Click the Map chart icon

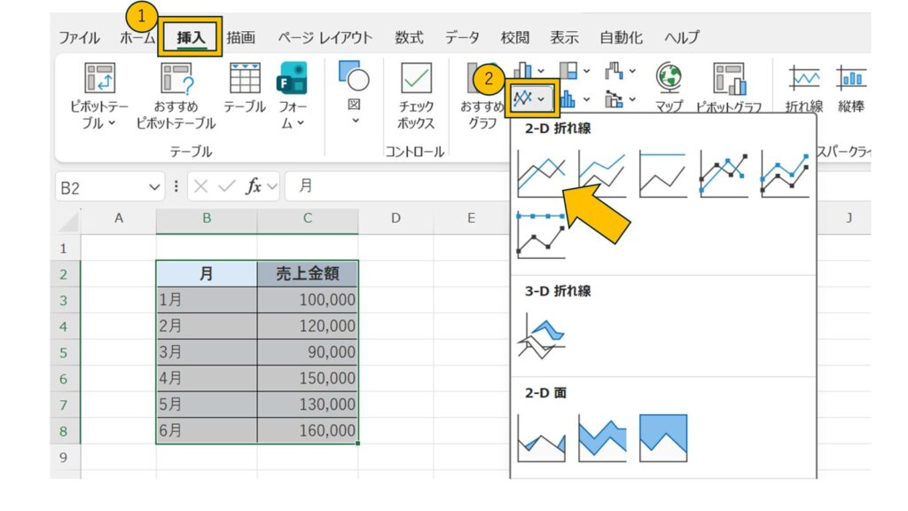coord(669,87)
